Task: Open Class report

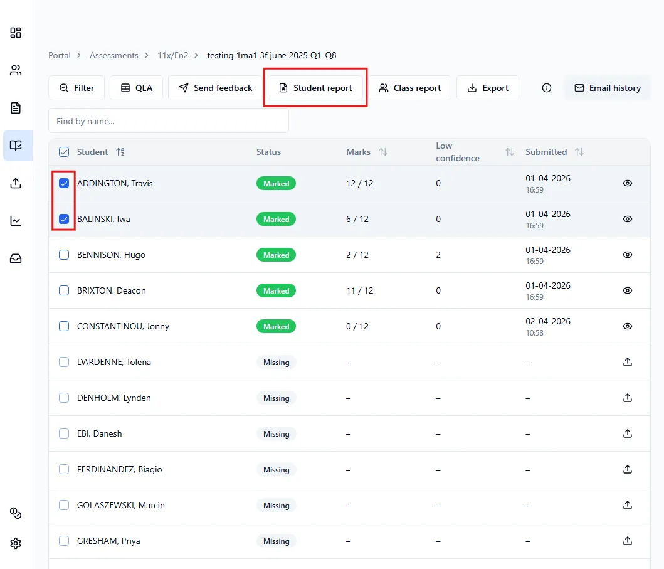Action: click(x=410, y=88)
